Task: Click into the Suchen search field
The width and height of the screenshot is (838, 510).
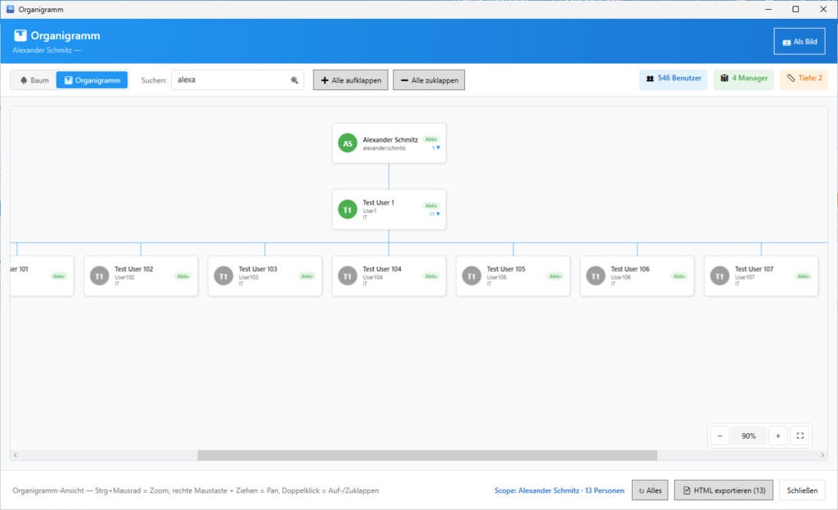Action: 231,80
